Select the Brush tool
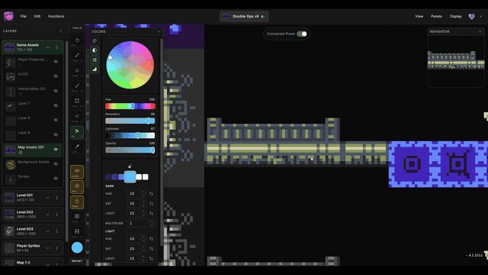 (x=77, y=86)
